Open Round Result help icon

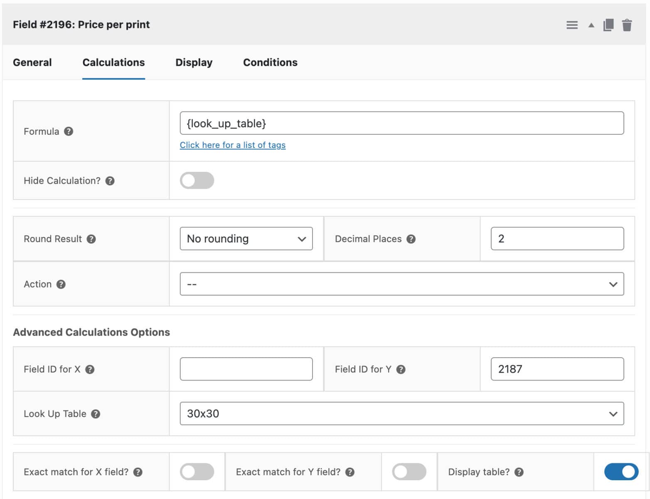coord(92,239)
